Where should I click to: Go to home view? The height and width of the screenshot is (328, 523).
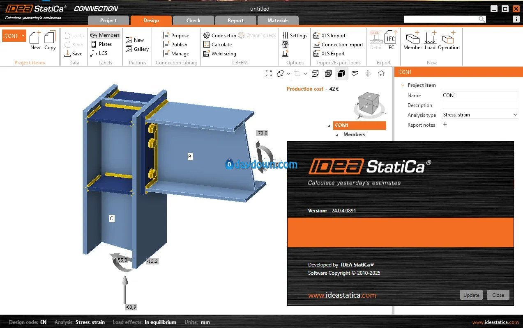pos(381,73)
